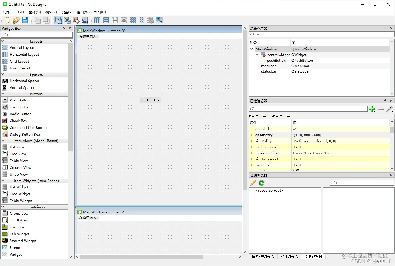The width and height of the screenshot is (395, 266).
Task: Click the New form toolbar icon
Action: [x=7, y=20]
